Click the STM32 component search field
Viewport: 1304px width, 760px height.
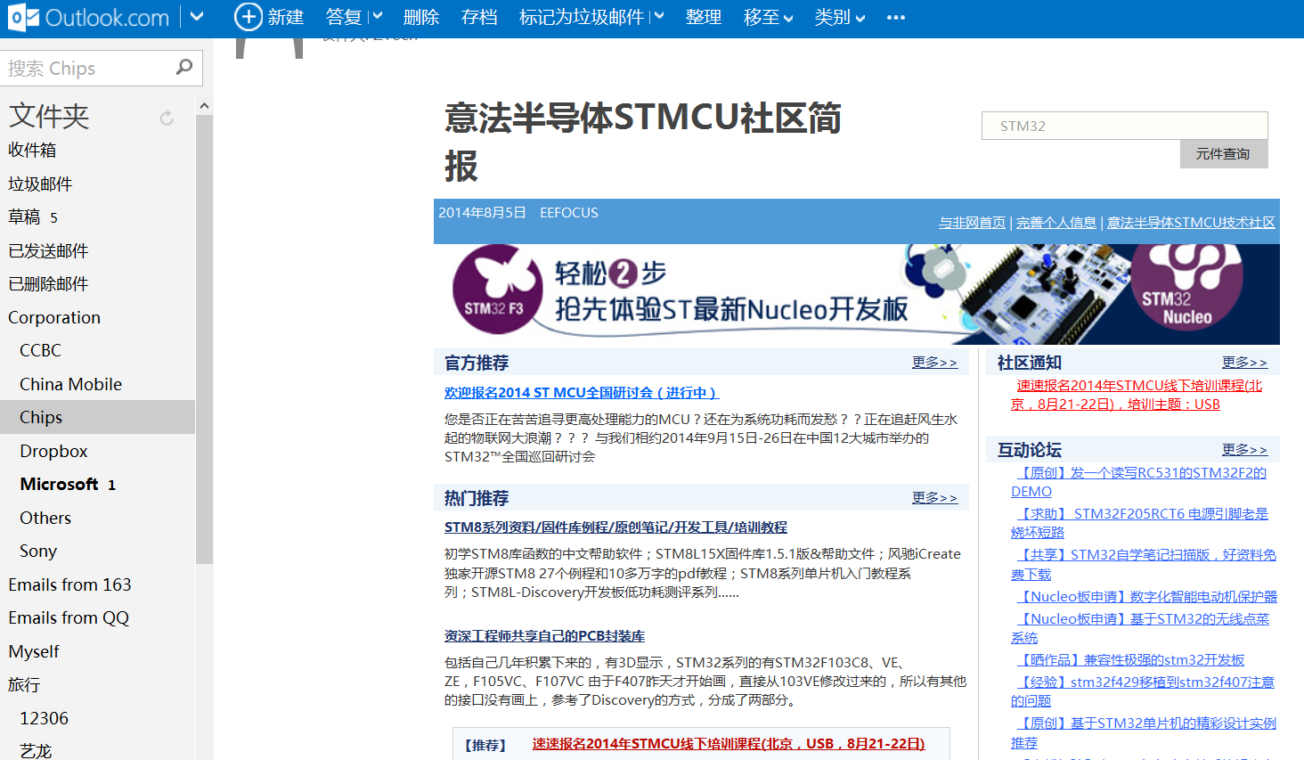tap(1124, 126)
